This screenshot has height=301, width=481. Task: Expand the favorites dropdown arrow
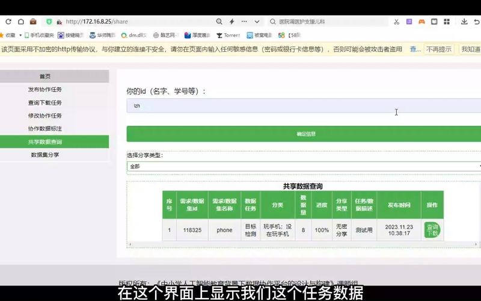pyautogui.click(x=20, y=36)
